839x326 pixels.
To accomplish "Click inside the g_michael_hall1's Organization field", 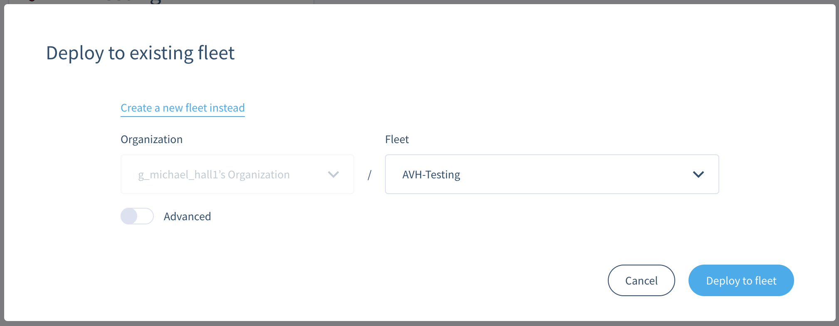I will [237, 174].
